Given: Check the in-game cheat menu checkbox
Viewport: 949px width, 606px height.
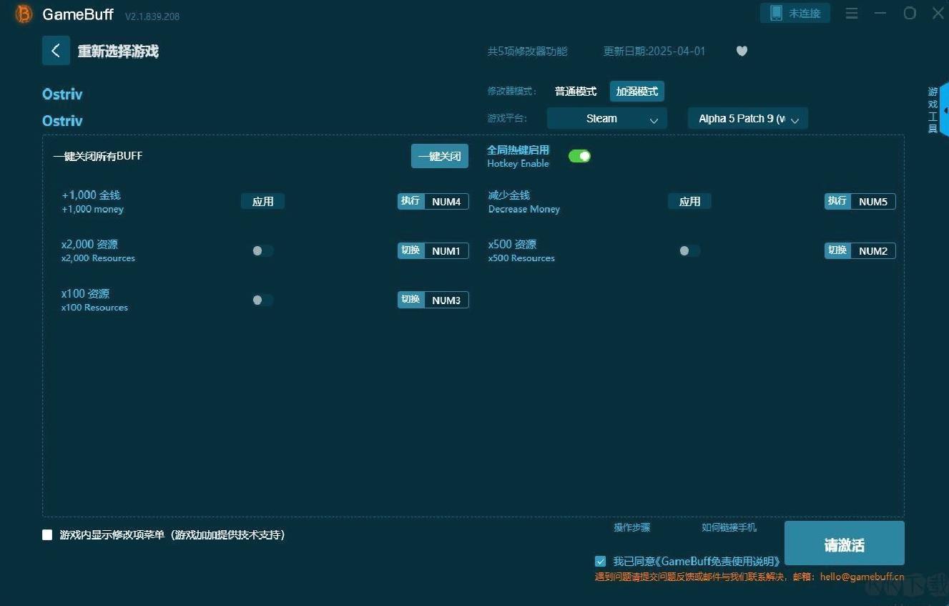Looking at the screenshot, I should point(47,534).
